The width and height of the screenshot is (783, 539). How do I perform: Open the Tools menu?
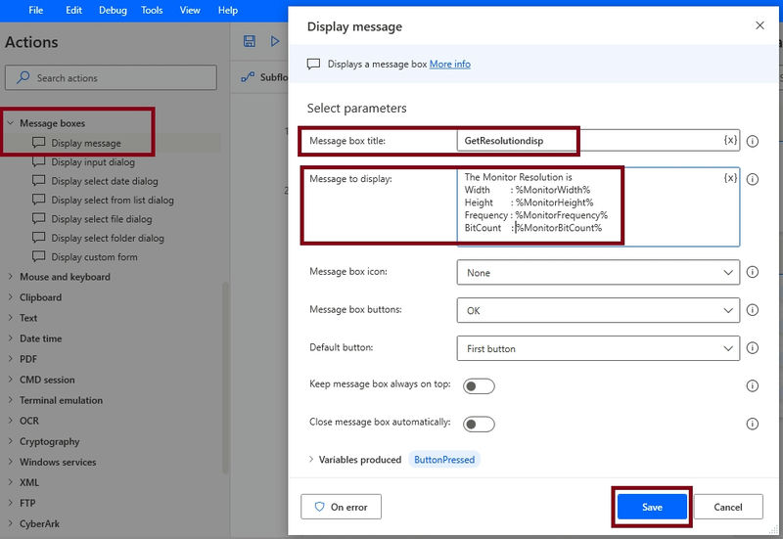(152, 10)
